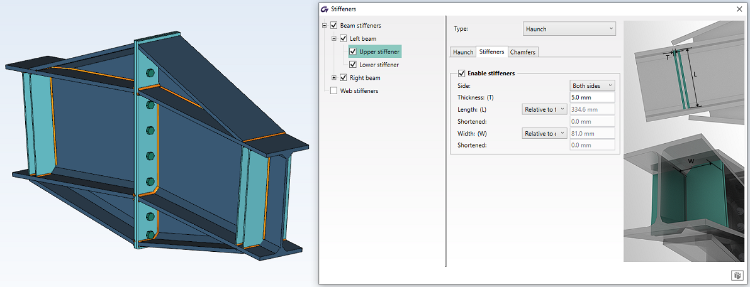Select the Right beam tree row label
750x287 pixels.
(365, 77)
